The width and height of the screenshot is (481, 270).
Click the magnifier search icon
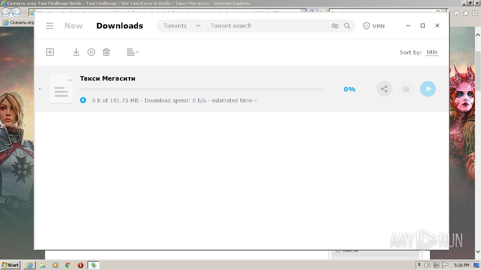click(347, 26)
